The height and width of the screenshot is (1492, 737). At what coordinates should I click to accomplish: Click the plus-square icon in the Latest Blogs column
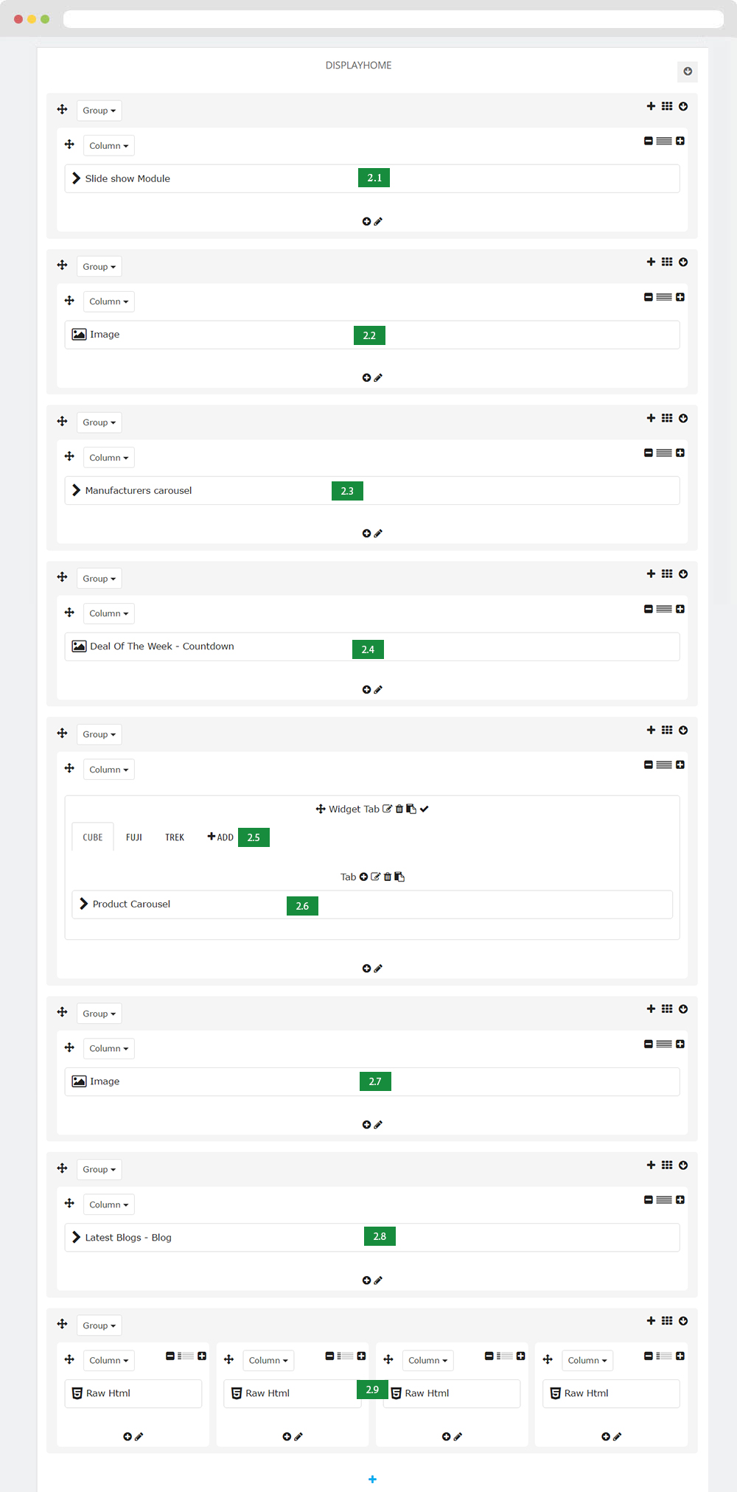pyautogui.click(x=680, y=1199)
